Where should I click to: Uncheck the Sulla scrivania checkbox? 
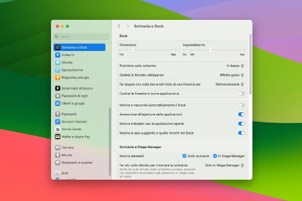[184, 156]
